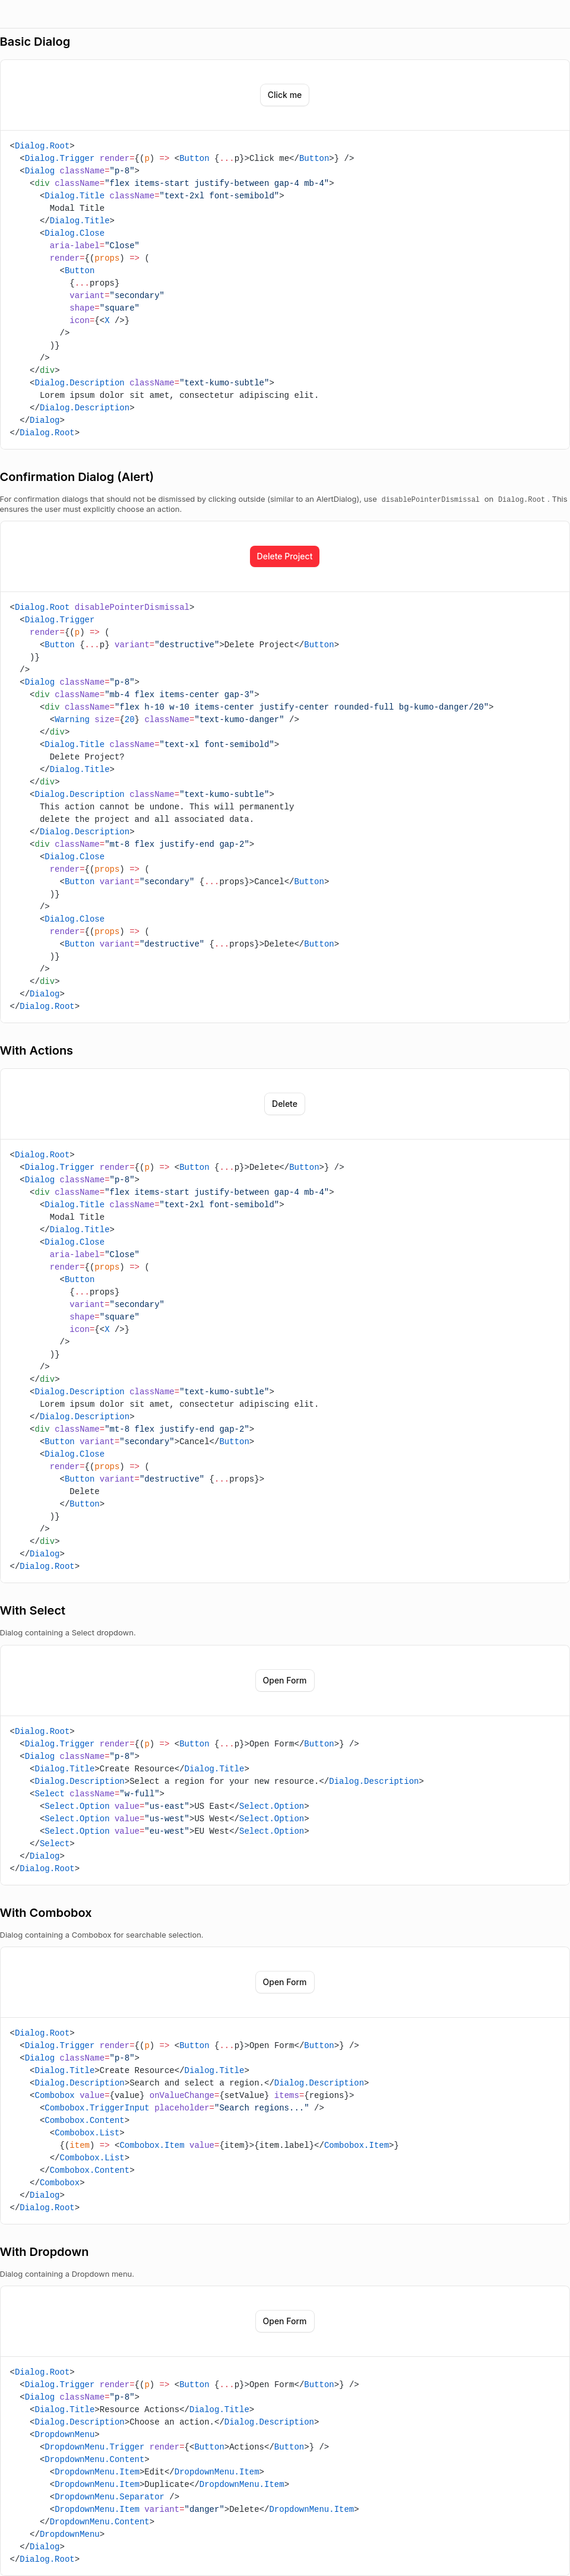Click the Dialog.Trigger "Click me" code line
570x2576 pixels.
coord(187,158)
